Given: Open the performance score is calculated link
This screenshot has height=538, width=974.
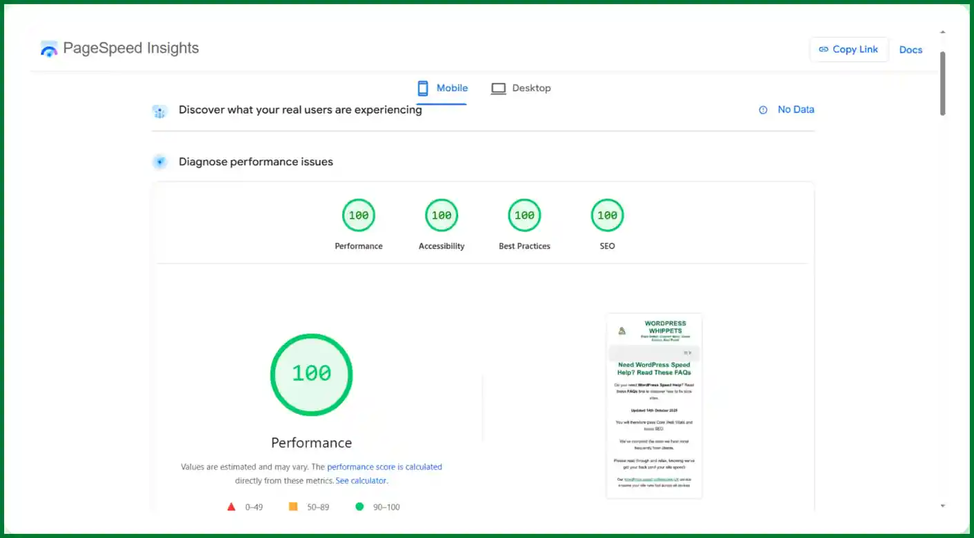Looking at the screenshot, I should click(384, 467).
